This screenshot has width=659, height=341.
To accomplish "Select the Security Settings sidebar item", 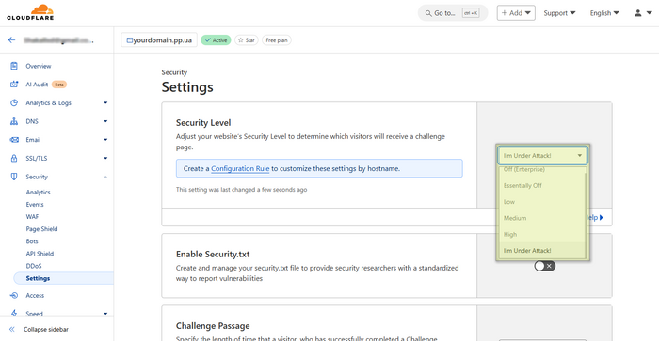I will (x=63, y=278).
